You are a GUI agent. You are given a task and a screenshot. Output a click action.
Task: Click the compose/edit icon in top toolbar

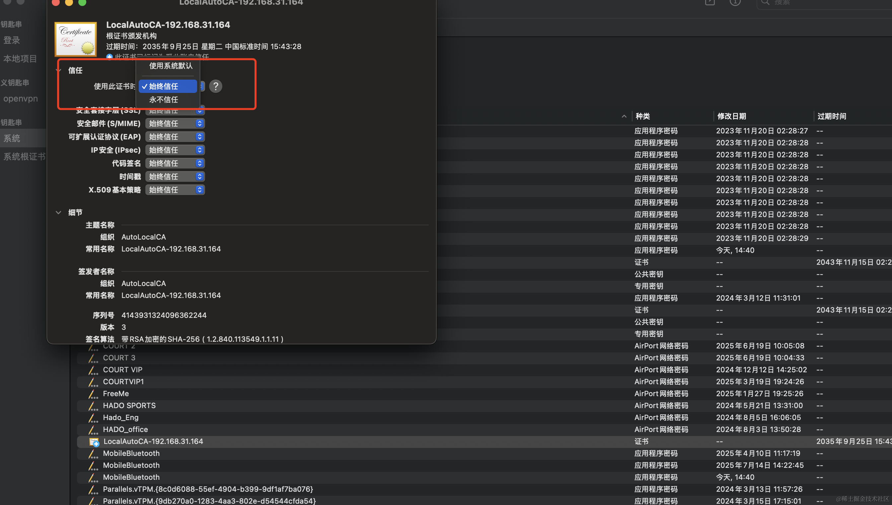tap(709, 2)
